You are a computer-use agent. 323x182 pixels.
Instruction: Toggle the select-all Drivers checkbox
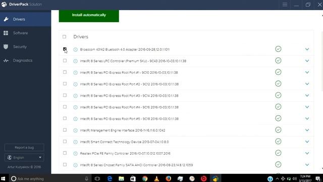pyautogui.click(x=64, y=37)
